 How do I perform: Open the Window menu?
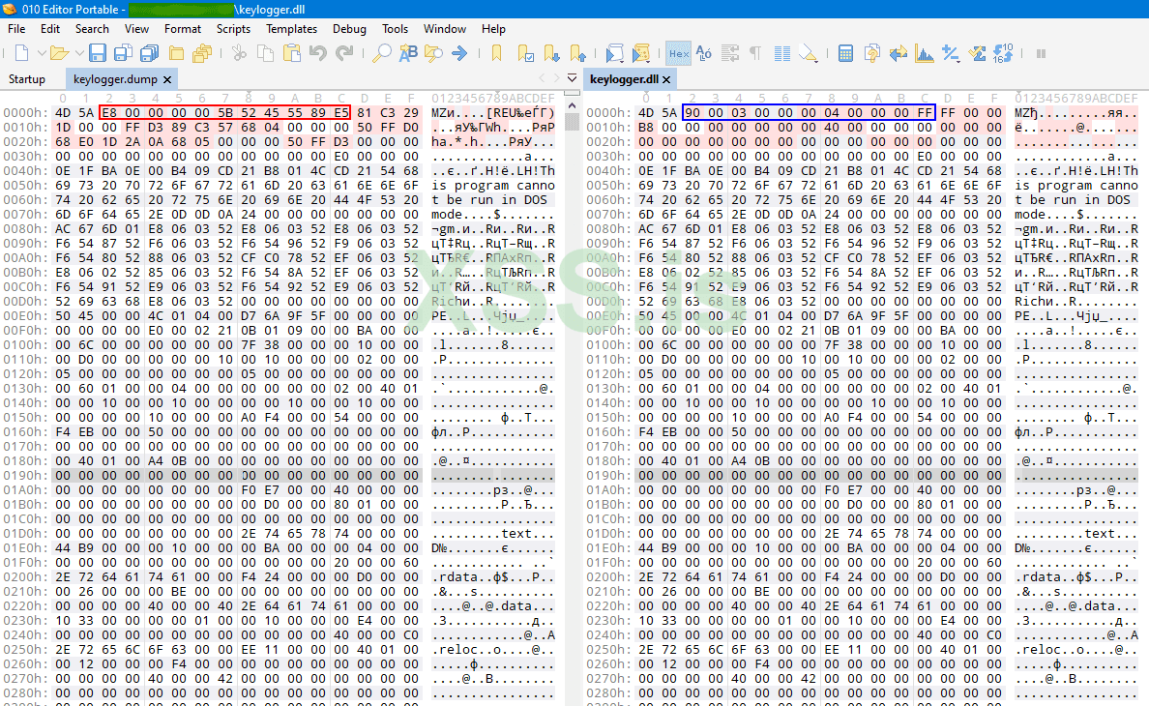pos(444,29)
